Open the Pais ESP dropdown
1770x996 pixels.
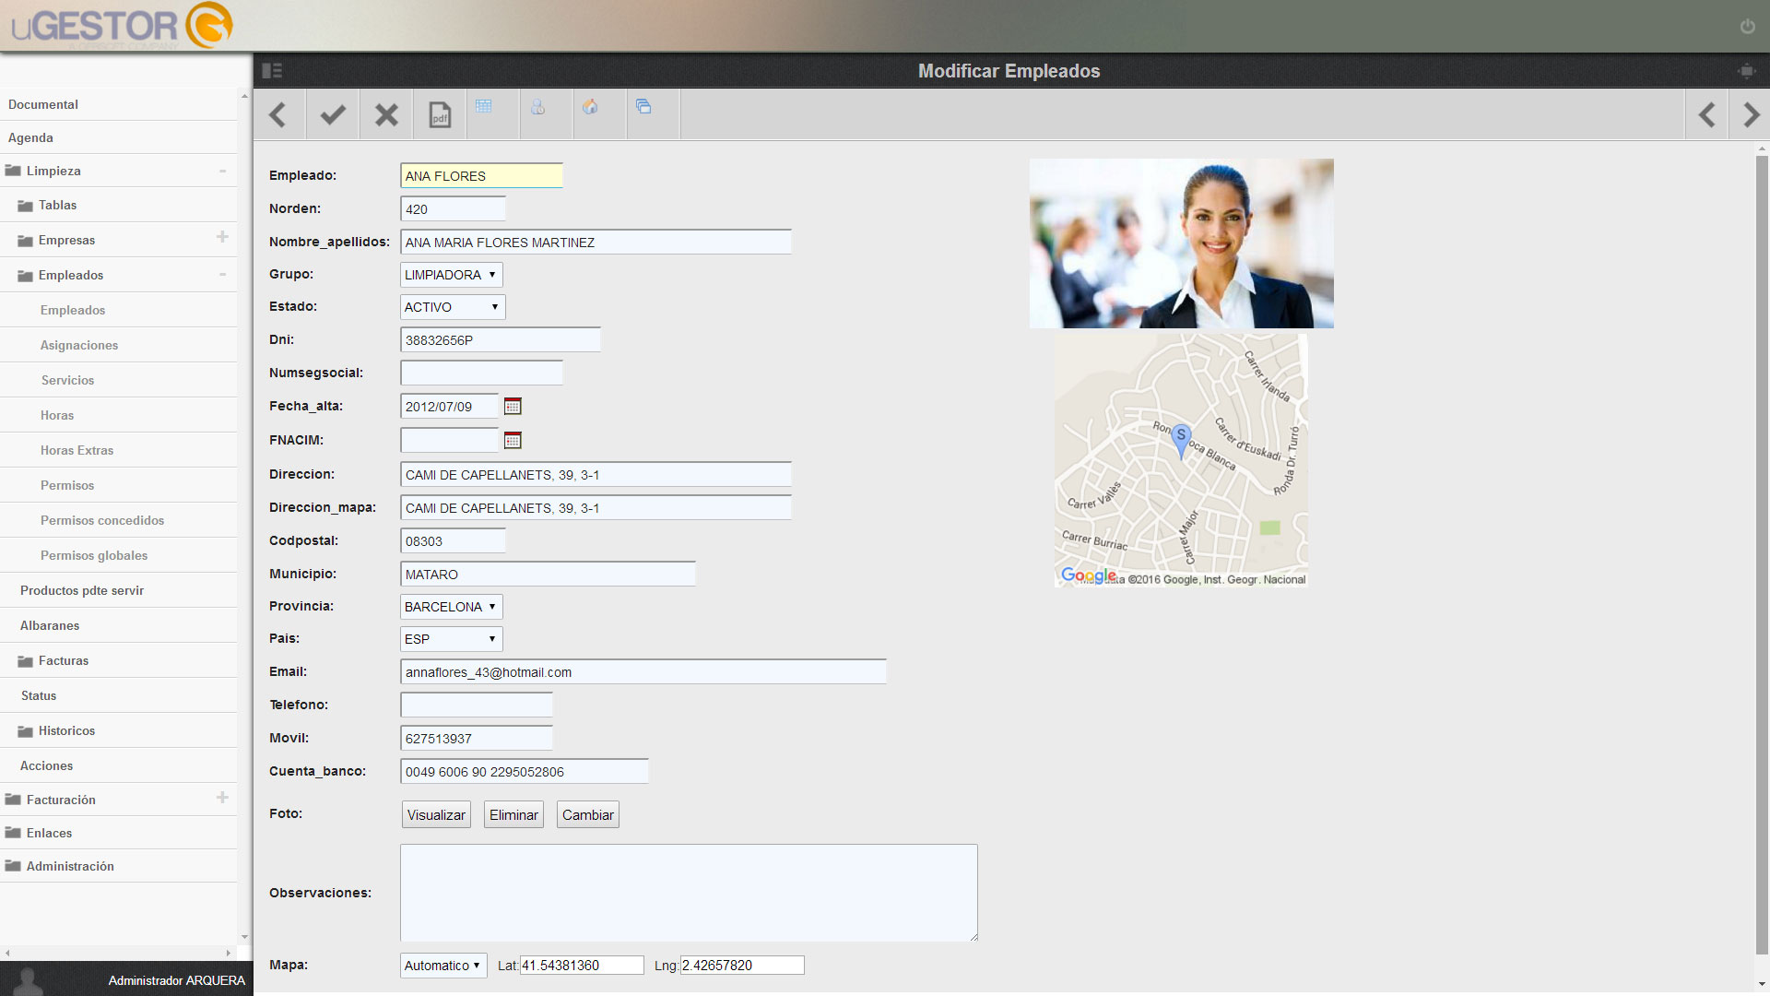tap(452, 639)
